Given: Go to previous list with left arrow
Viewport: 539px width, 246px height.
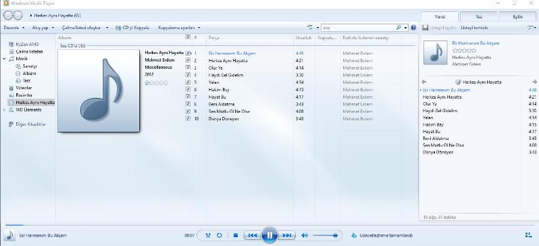Looking at the screenshot, I should 423,82.
